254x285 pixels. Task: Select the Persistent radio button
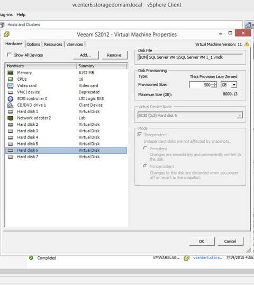[x=145, y=148]
